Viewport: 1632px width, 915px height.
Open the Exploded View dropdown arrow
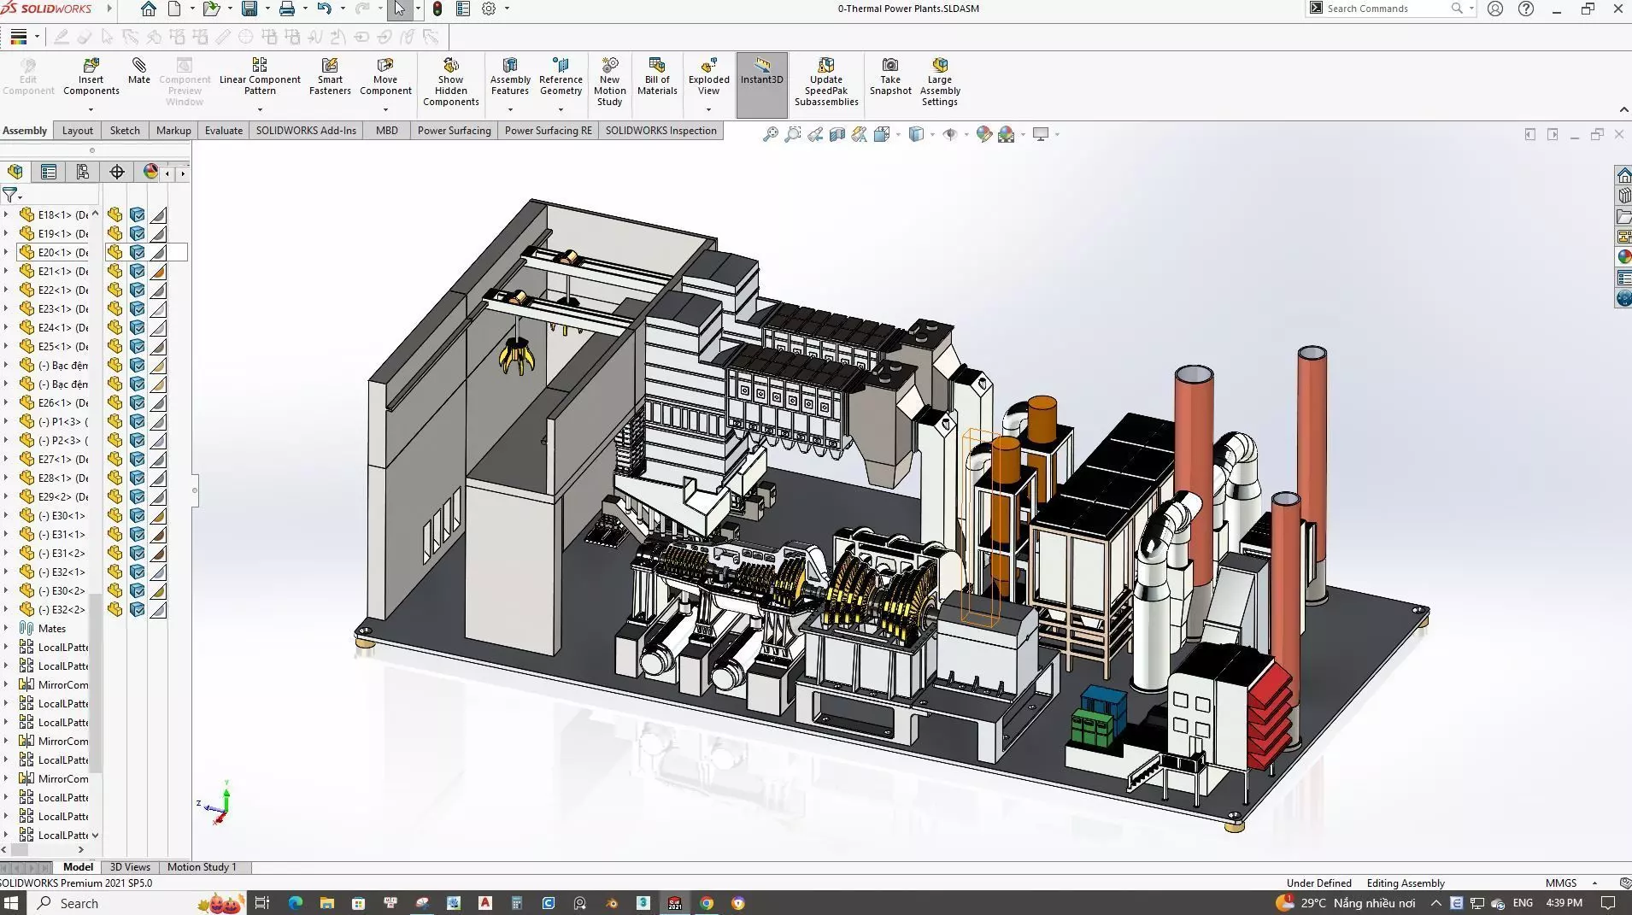[708, 109]
